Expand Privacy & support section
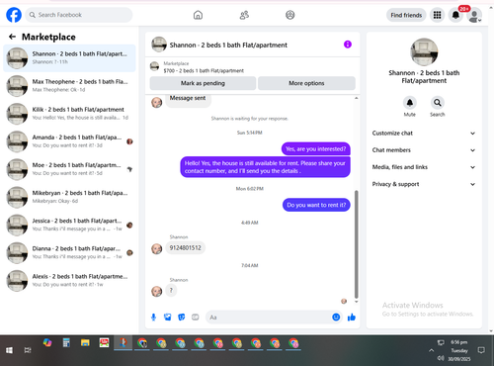The height and width of the screenshot is (366, 494). click(x=424, y=184)
